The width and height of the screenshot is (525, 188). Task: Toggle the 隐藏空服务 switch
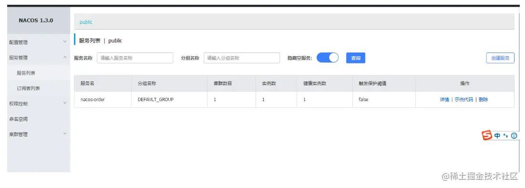tap(328, 58)
